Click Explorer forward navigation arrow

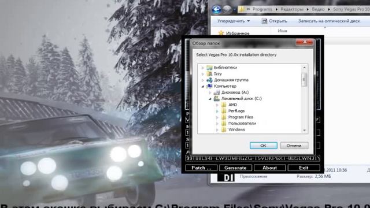tap(227, 9)
